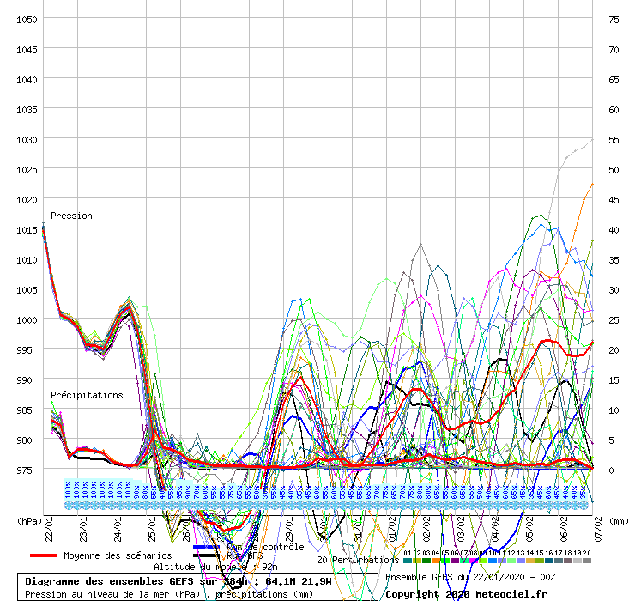Click the 'Précipitations' label on the chart
The width and height of the screenshot is (635, 601).
(86, 395)
